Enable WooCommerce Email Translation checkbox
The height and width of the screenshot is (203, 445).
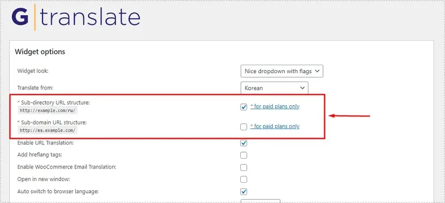pos(243,167)
